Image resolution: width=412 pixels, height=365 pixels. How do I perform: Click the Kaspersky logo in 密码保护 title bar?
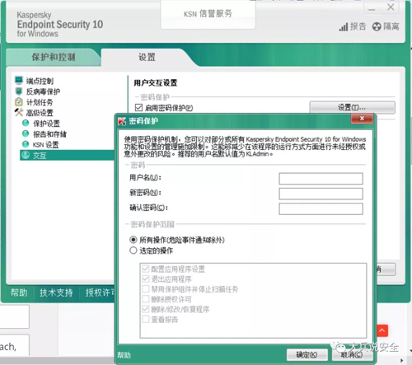(122, 121)
